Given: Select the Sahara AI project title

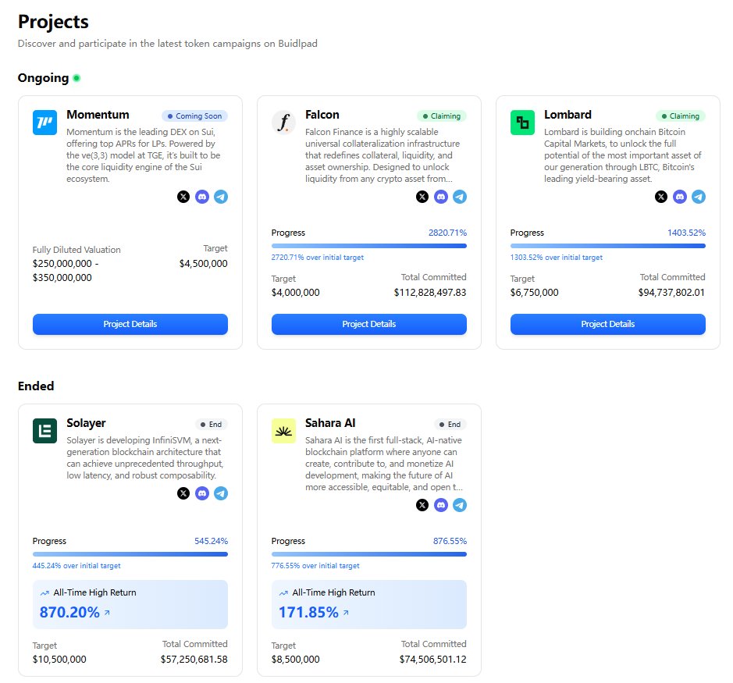Looking at the screenshot, I should tap(330, 423).
